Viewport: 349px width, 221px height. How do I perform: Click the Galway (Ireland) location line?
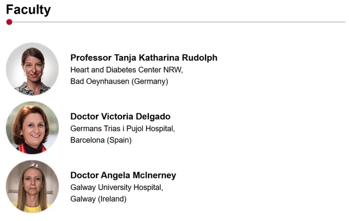click(x=99, y=199)
